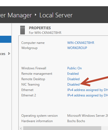Select the Local Server breadcrumb title
This screenshot has height=130, width=108.
click(x=56, y=15)
